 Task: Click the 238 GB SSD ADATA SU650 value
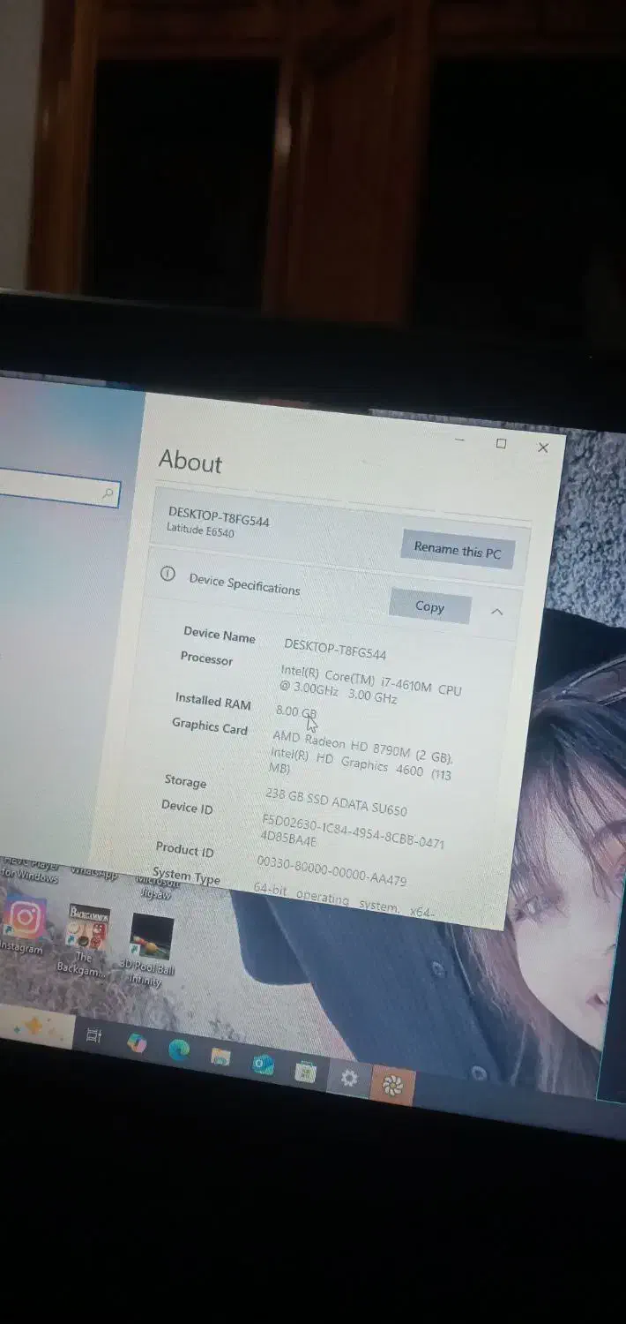tap(336, 802)
